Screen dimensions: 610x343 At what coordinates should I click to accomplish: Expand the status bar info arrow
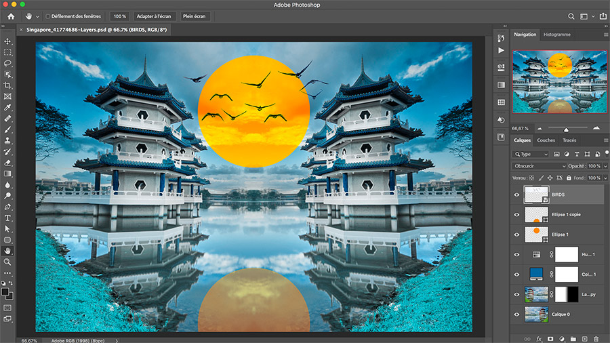117,341
